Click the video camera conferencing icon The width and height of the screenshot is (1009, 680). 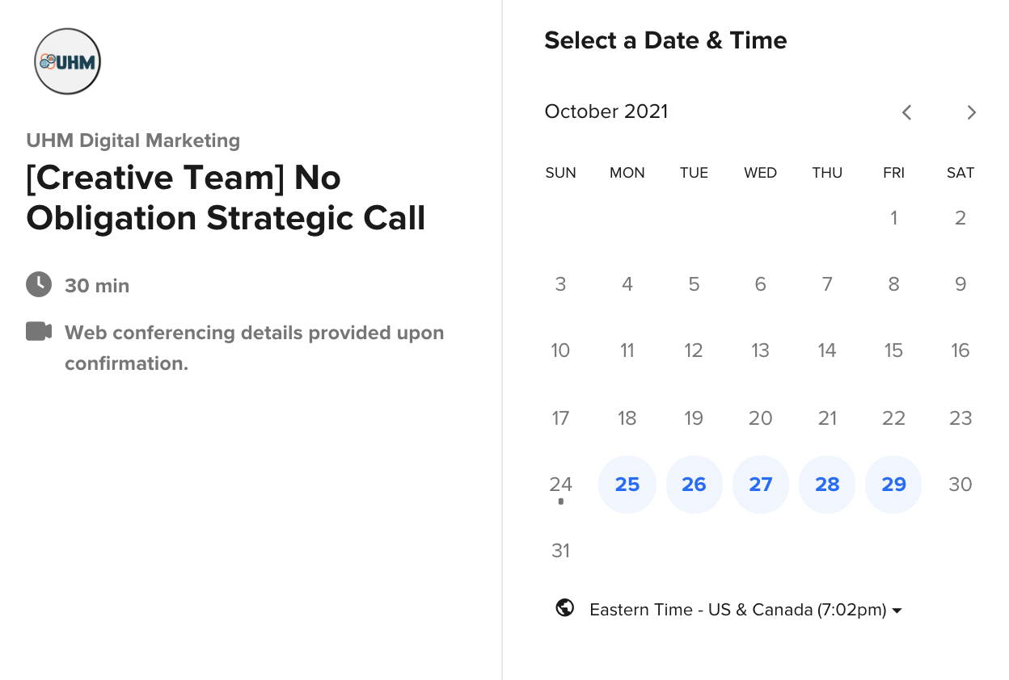(x=39, y=331)
